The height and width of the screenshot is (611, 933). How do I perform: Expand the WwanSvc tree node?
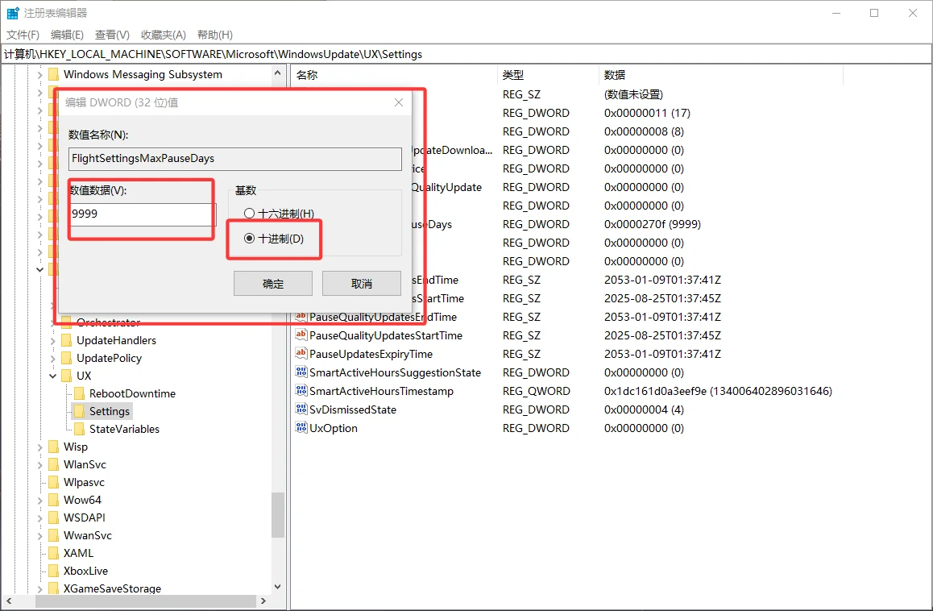39,535
